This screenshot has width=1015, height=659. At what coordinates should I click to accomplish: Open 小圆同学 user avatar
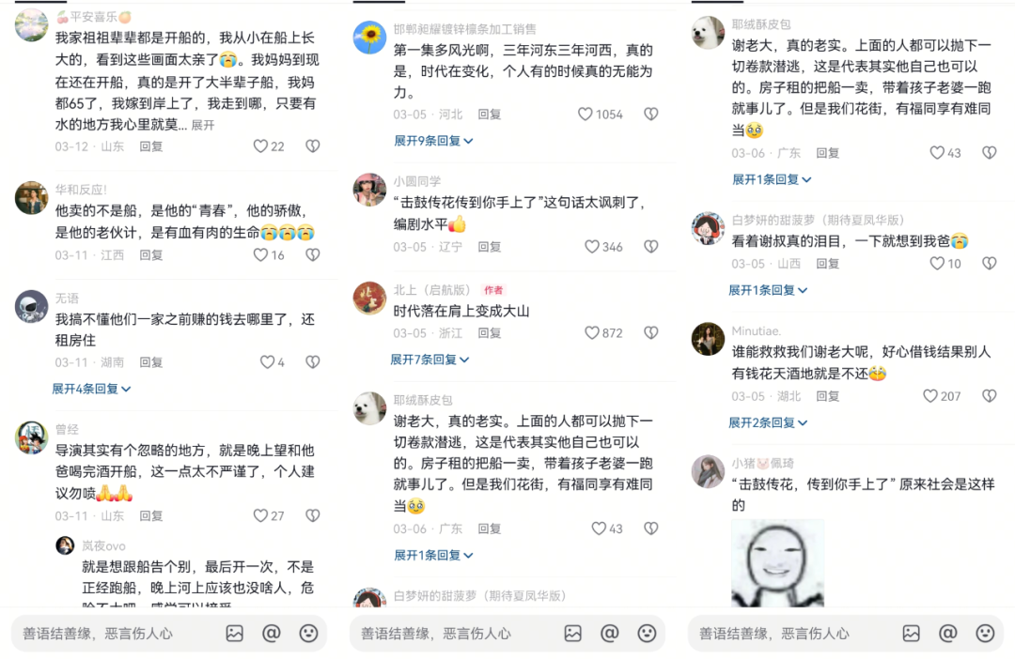(369, 190)
